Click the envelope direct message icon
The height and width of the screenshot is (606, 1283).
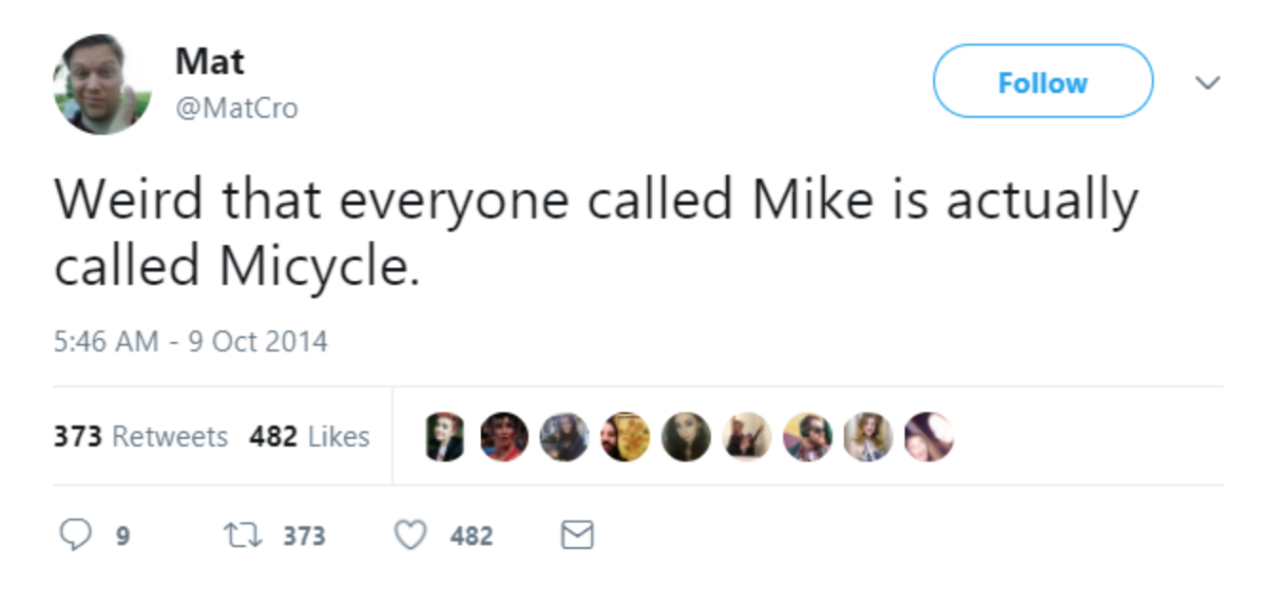click(x=577, y=536)
